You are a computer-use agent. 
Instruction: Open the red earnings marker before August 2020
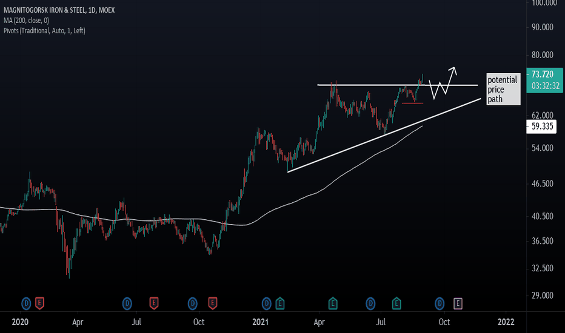(x=154, y=303)
